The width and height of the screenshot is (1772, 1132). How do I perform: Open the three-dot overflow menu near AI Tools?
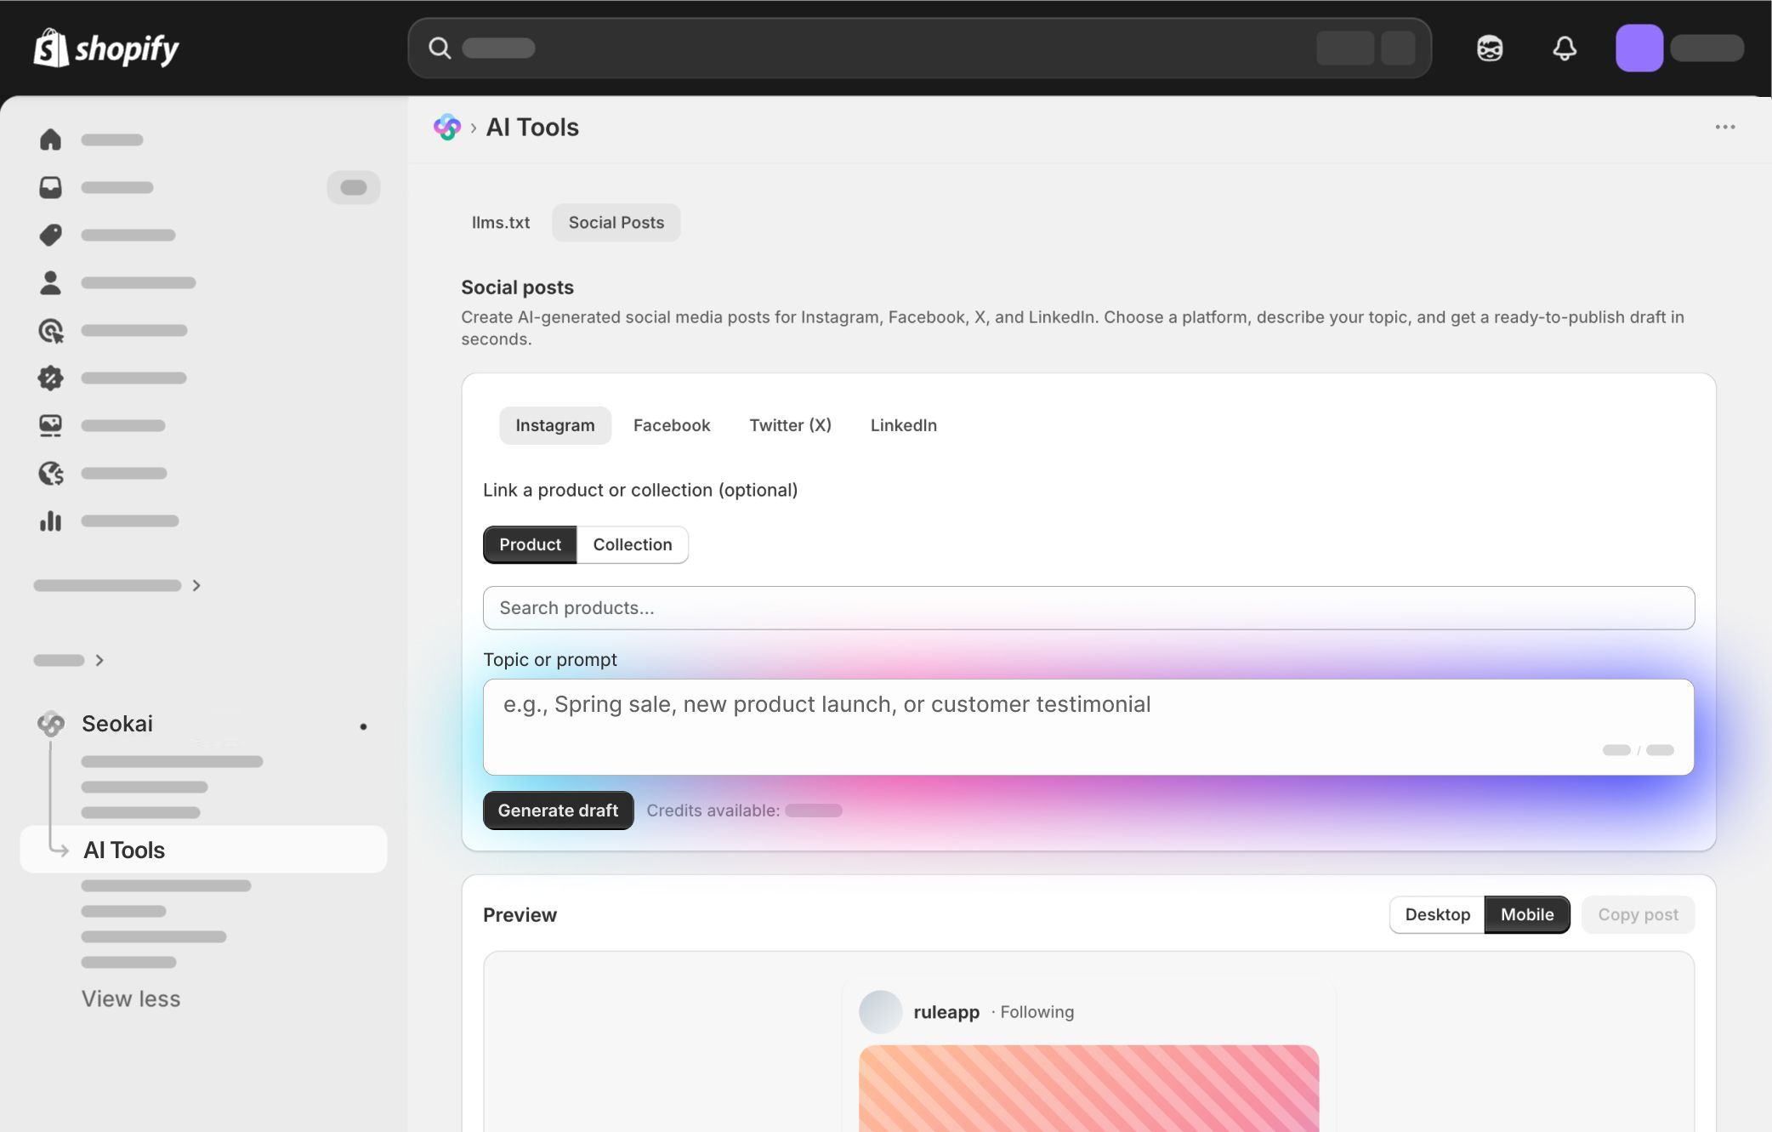coord(1725,126)
